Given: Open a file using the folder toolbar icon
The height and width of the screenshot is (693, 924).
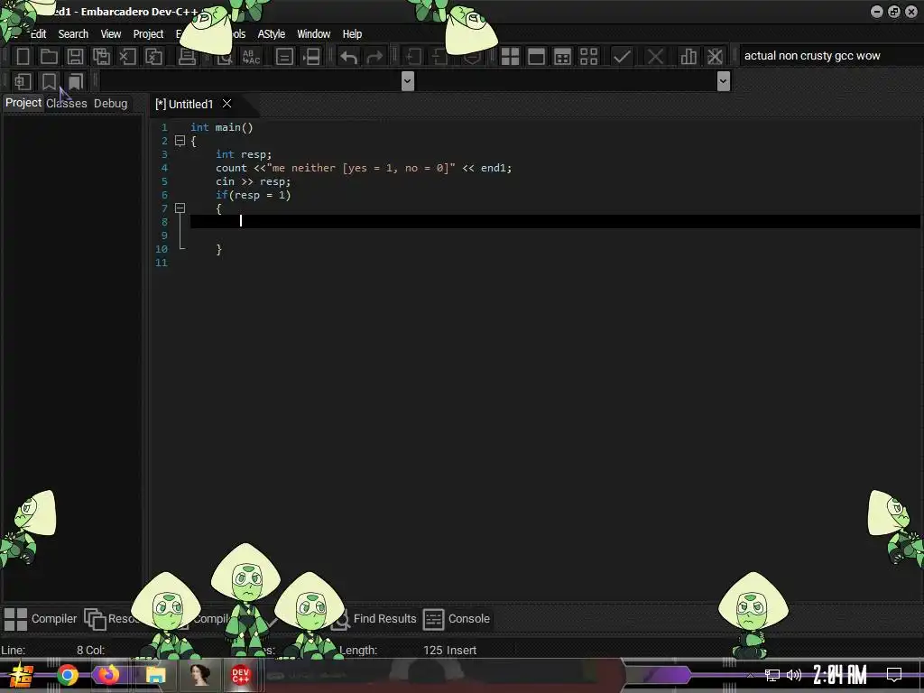Looking at the screenshot, I should pos(49,57).
